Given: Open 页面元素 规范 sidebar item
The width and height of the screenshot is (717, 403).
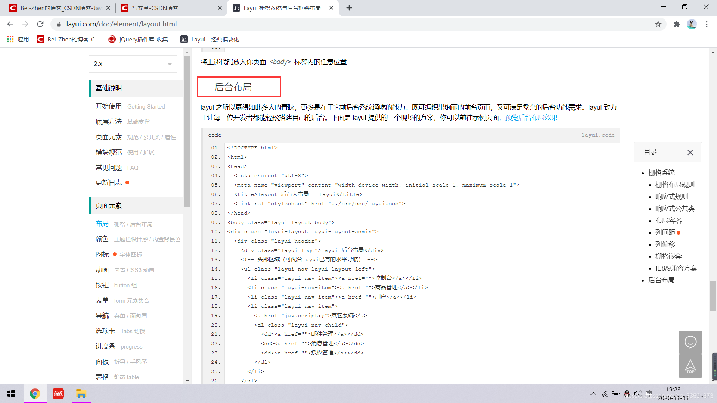Looking at the screenshot, I should click(136, 137).
